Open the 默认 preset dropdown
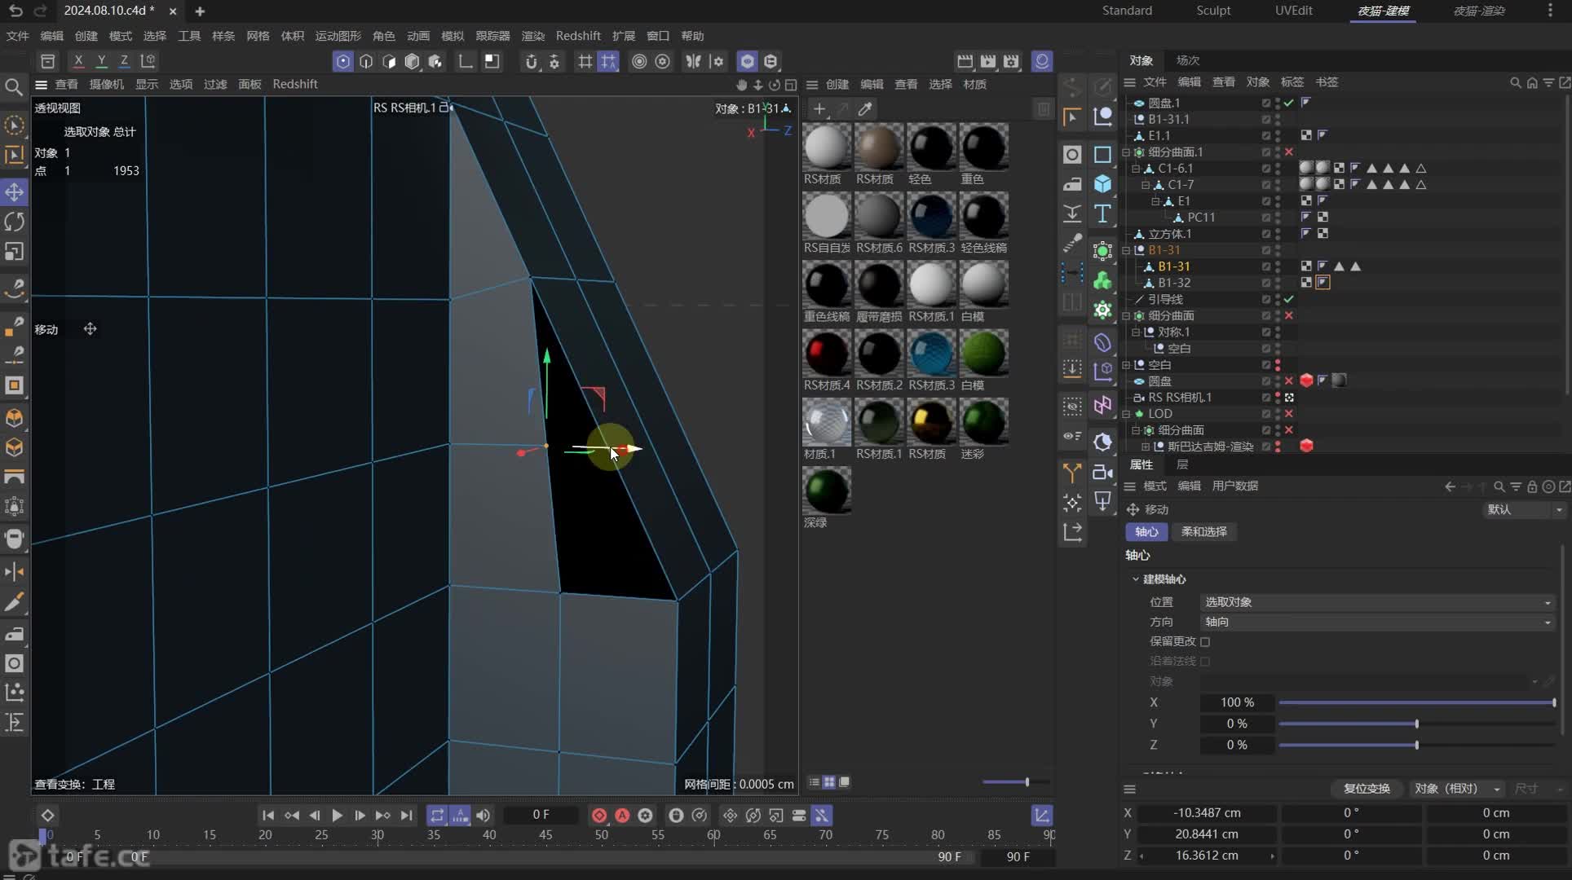This screenshot has width=1572, height=880. pos(1524,509)
